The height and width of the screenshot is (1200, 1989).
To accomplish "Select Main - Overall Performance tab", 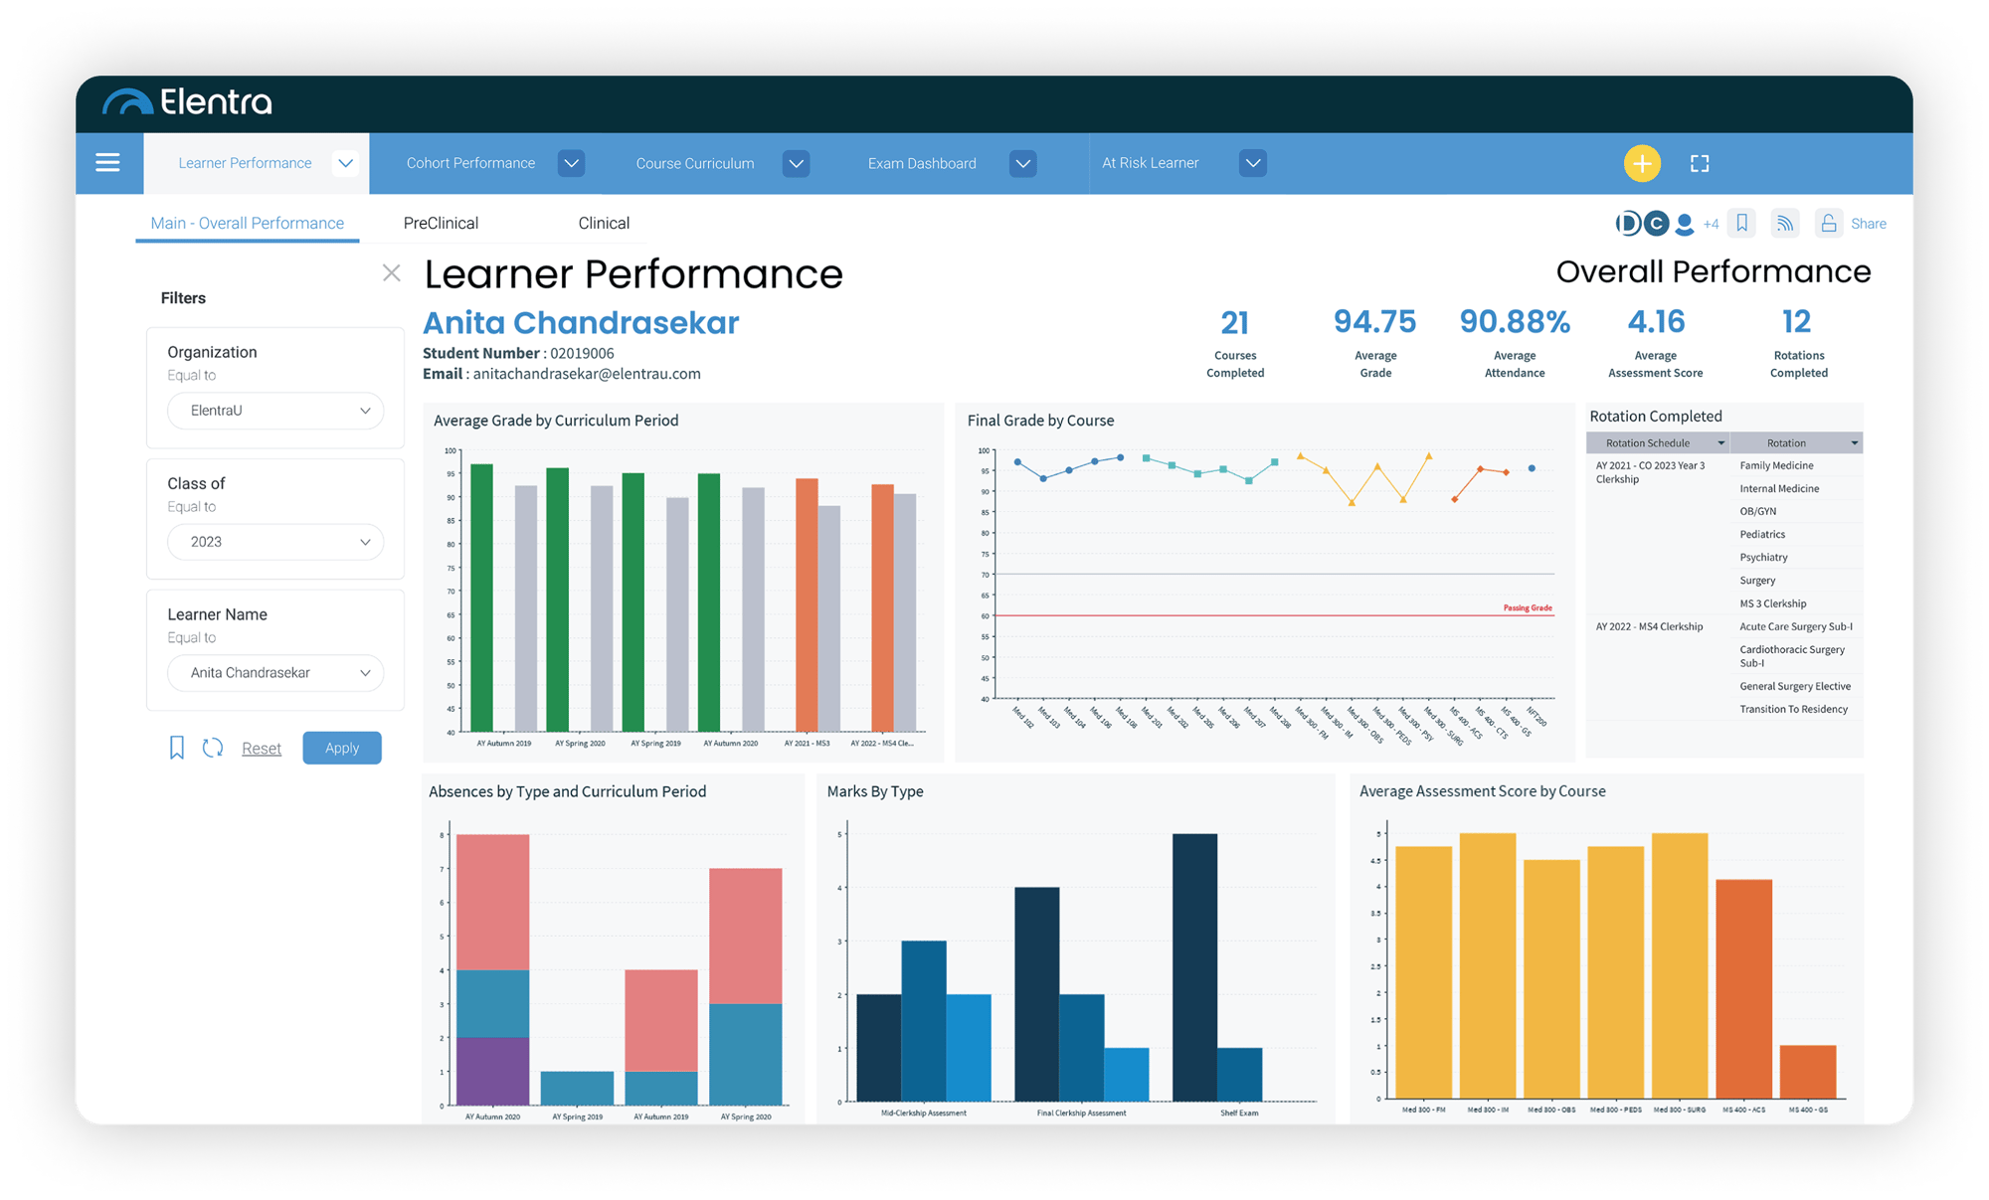I will tap(247, 224).
